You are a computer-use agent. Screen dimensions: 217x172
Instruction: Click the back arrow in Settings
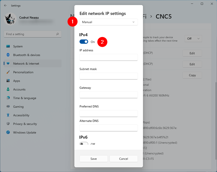5,6
